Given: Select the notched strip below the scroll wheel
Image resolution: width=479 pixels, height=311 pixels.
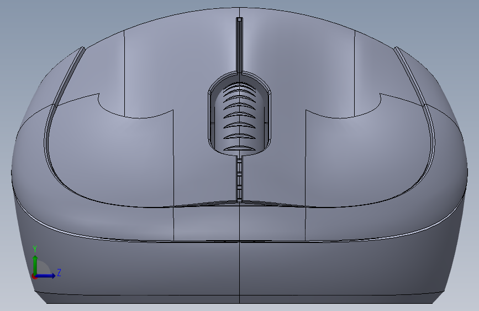Looking at the screenshot, I should (x=239, y=179).
